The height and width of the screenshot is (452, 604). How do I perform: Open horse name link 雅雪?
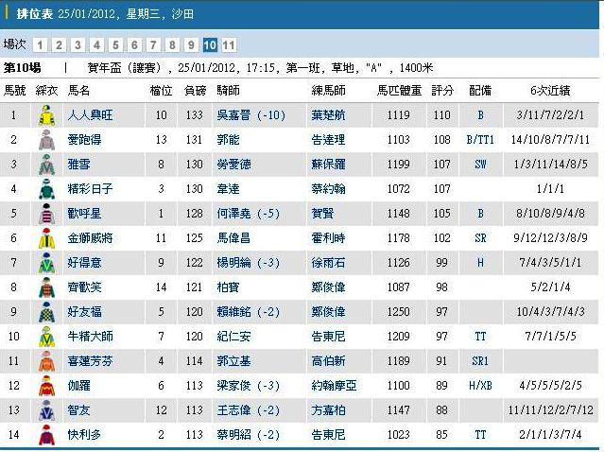point(80,165)
